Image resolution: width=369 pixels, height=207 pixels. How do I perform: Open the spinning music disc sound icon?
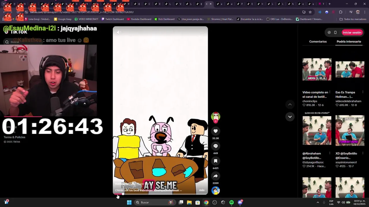pos(215,191)
